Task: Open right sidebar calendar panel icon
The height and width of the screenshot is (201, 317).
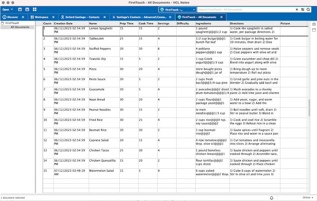Action: tap(314, 30)
